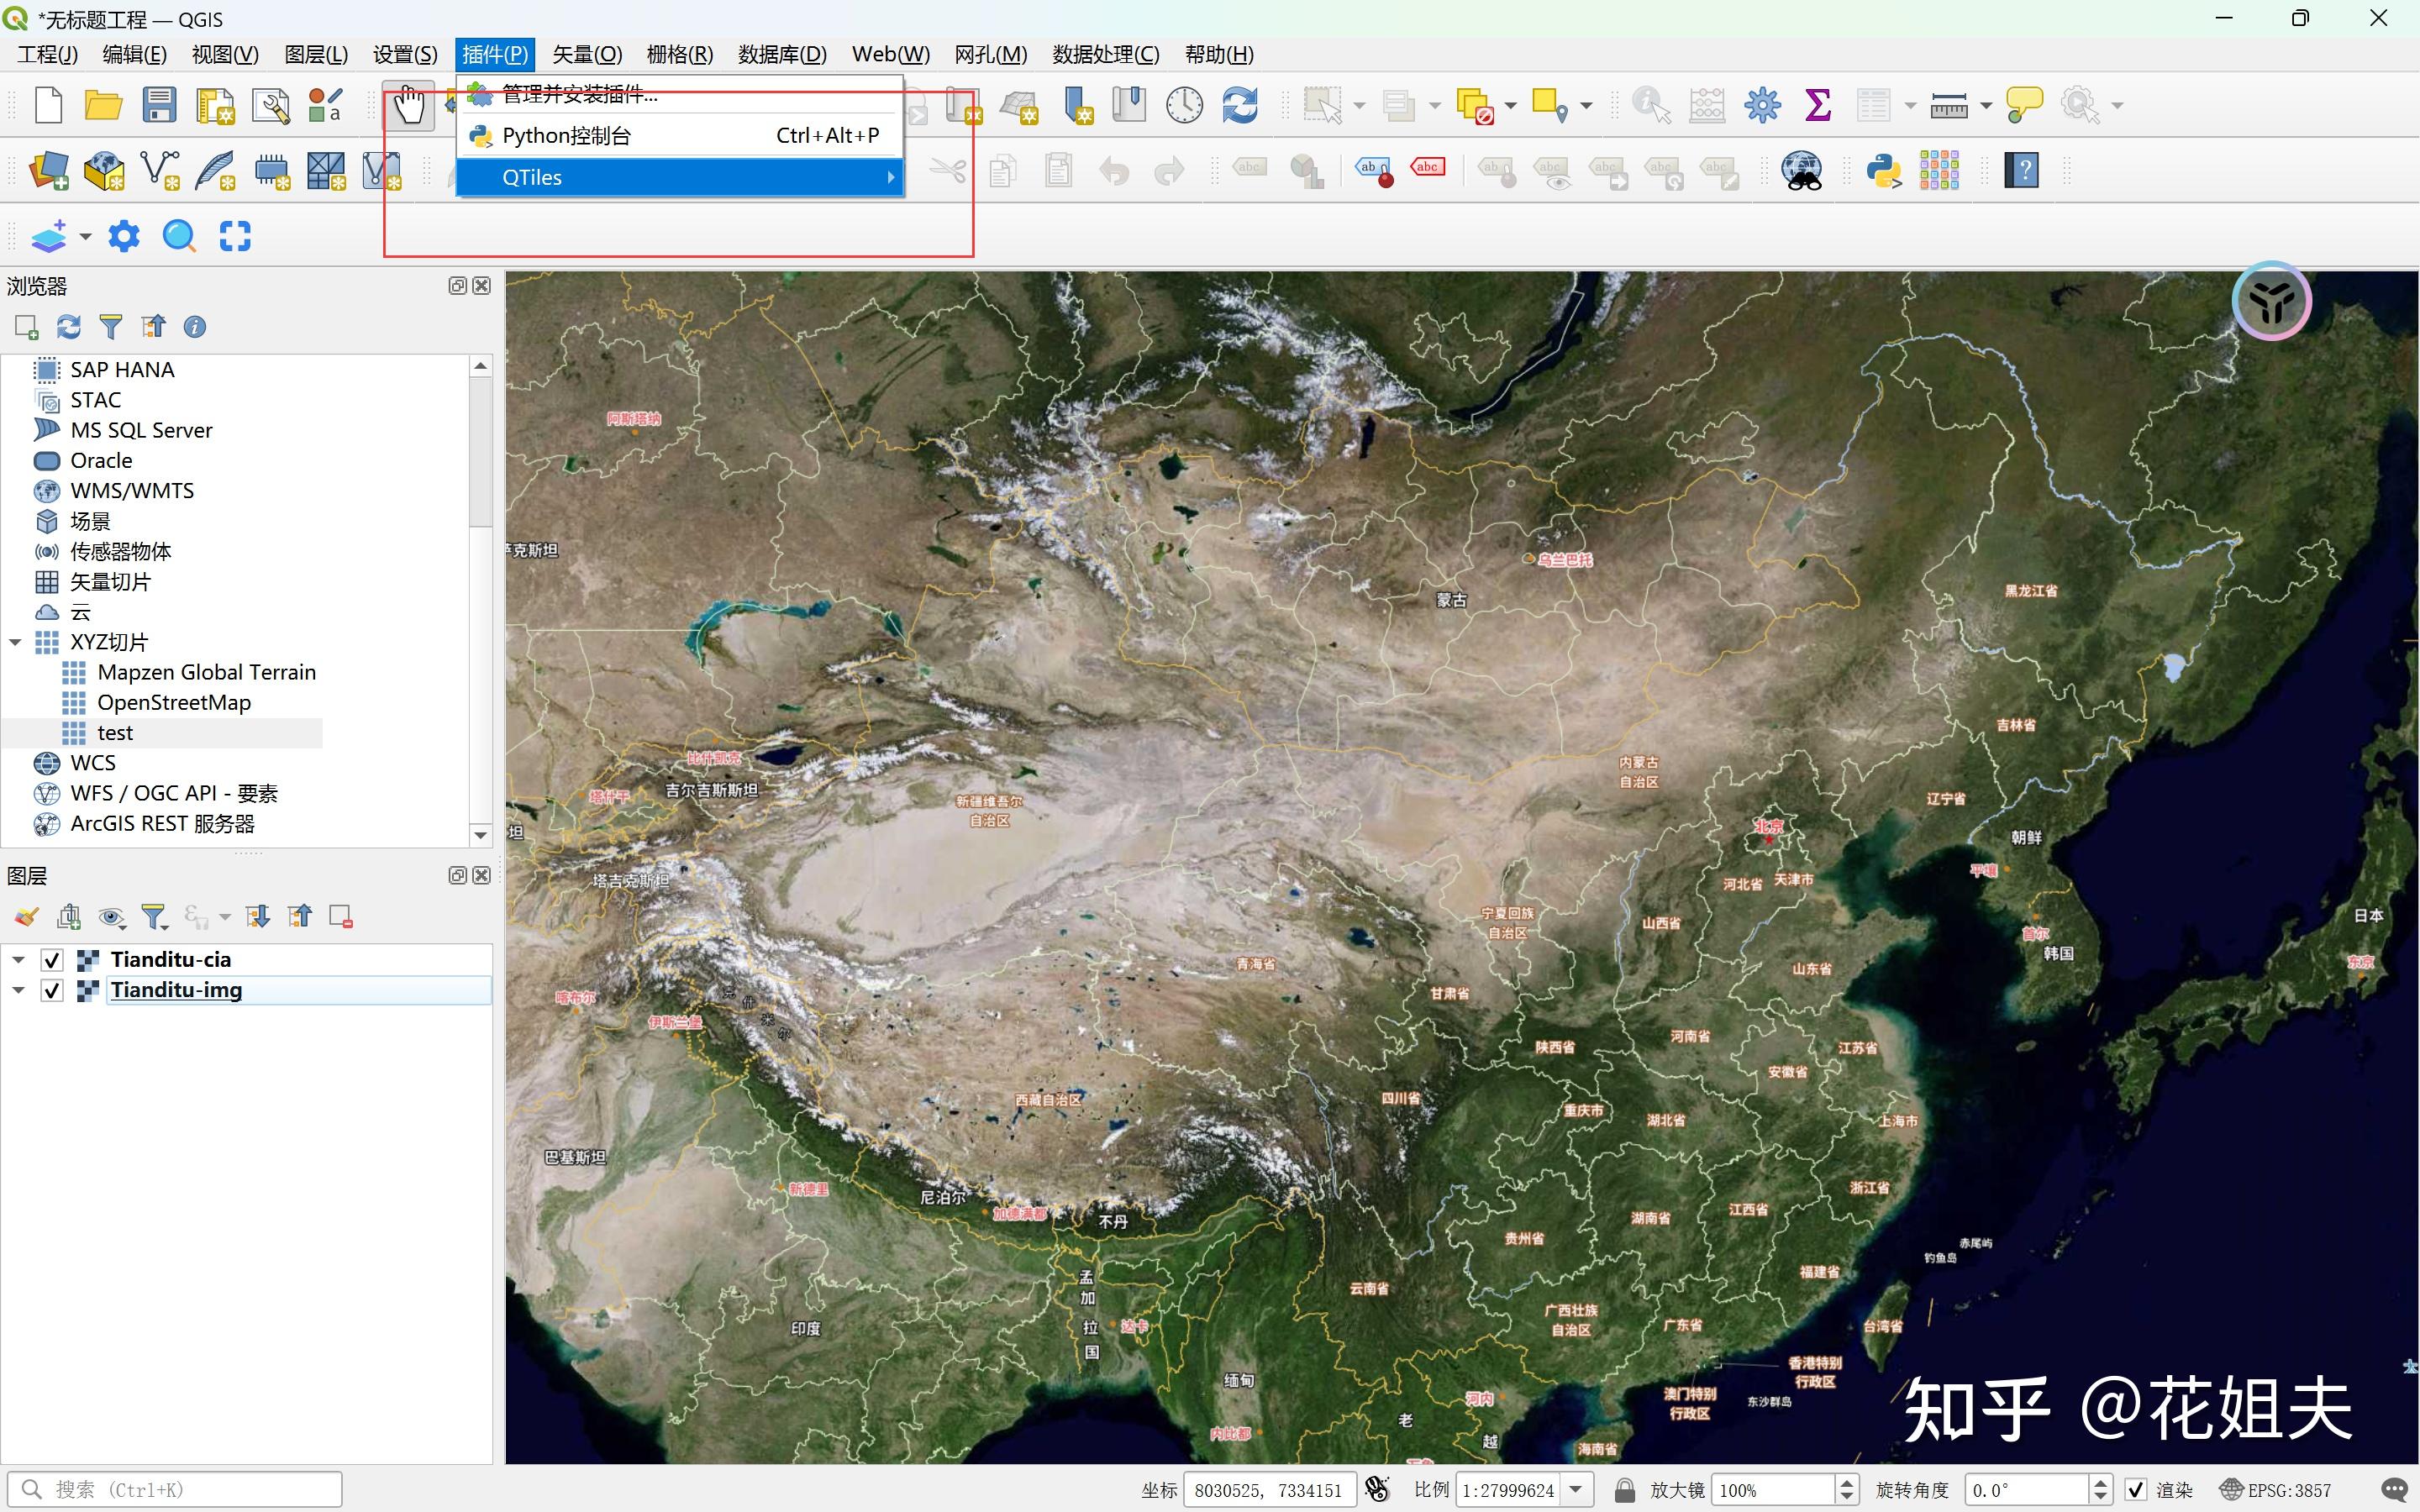Select the test XYZ tile entry
Image resolution: width=2420 pixels, height=1512 pixels.
tap(115, 733)
